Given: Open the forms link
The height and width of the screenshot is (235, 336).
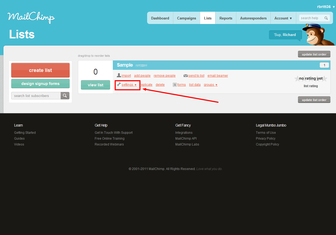Looking at the screenshot, I should point(182,85).
